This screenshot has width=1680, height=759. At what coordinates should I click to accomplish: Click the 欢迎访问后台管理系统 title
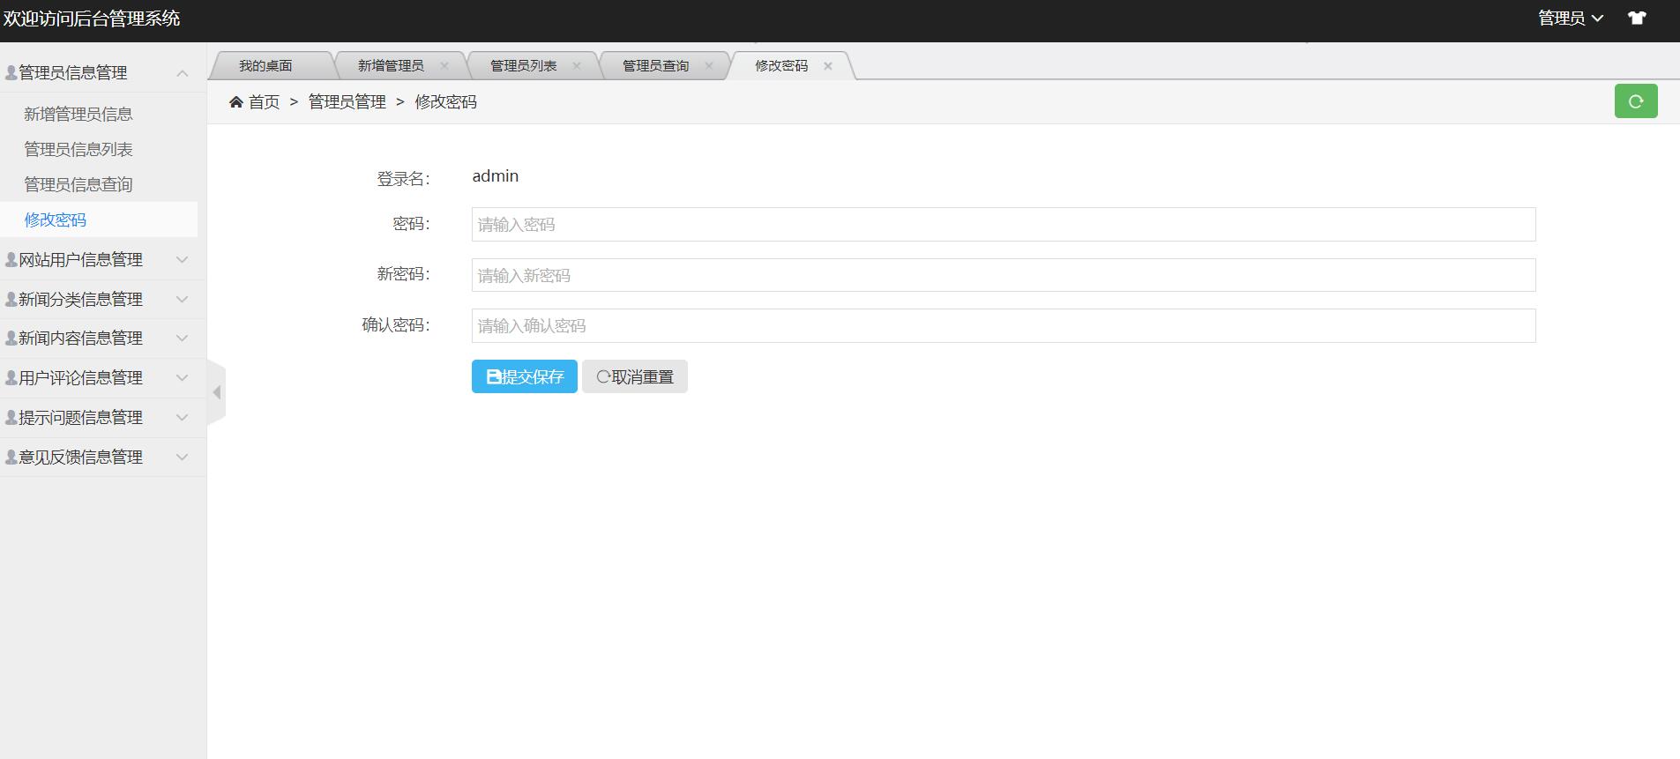(92, 19)
